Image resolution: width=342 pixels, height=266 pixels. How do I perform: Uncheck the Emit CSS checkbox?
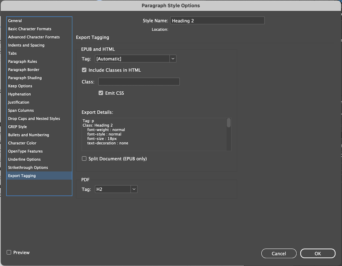click(101, 93)
